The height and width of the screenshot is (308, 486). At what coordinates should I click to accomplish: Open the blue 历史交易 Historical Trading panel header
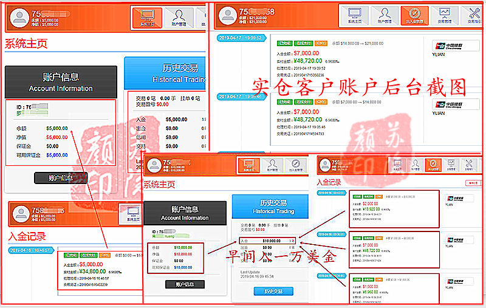[164, 73]
